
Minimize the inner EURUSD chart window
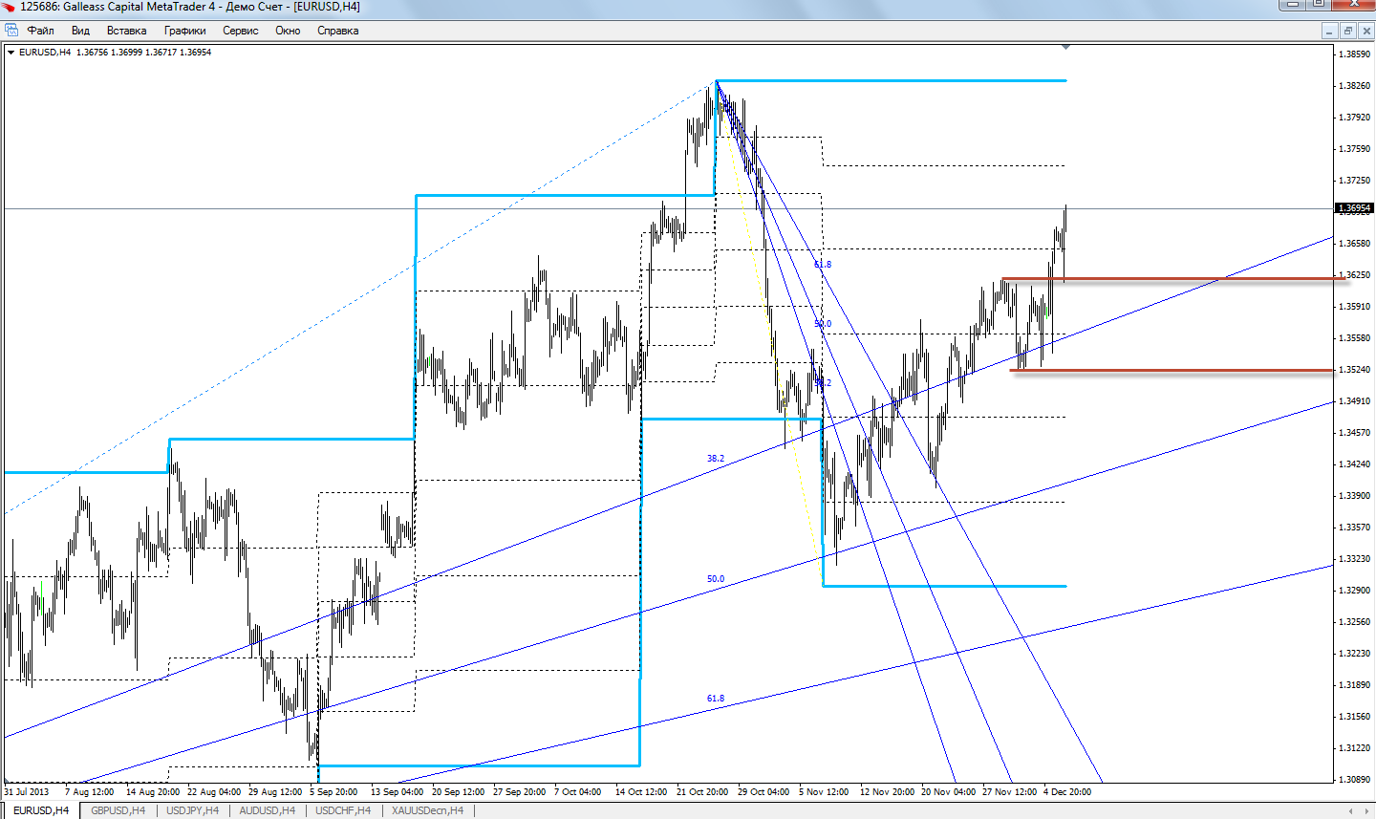[1329, 31]
